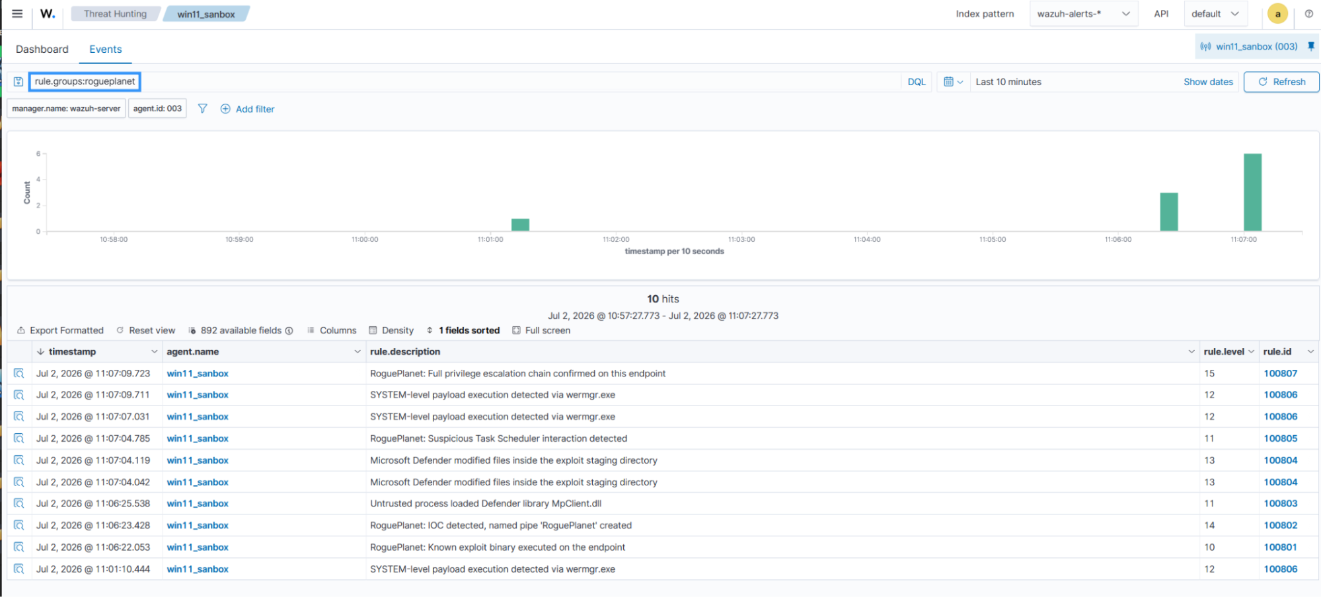Inspect document for 11:06:22.053 event
The height and width of the screenshot is (597, 1321).
coord(19,547)
